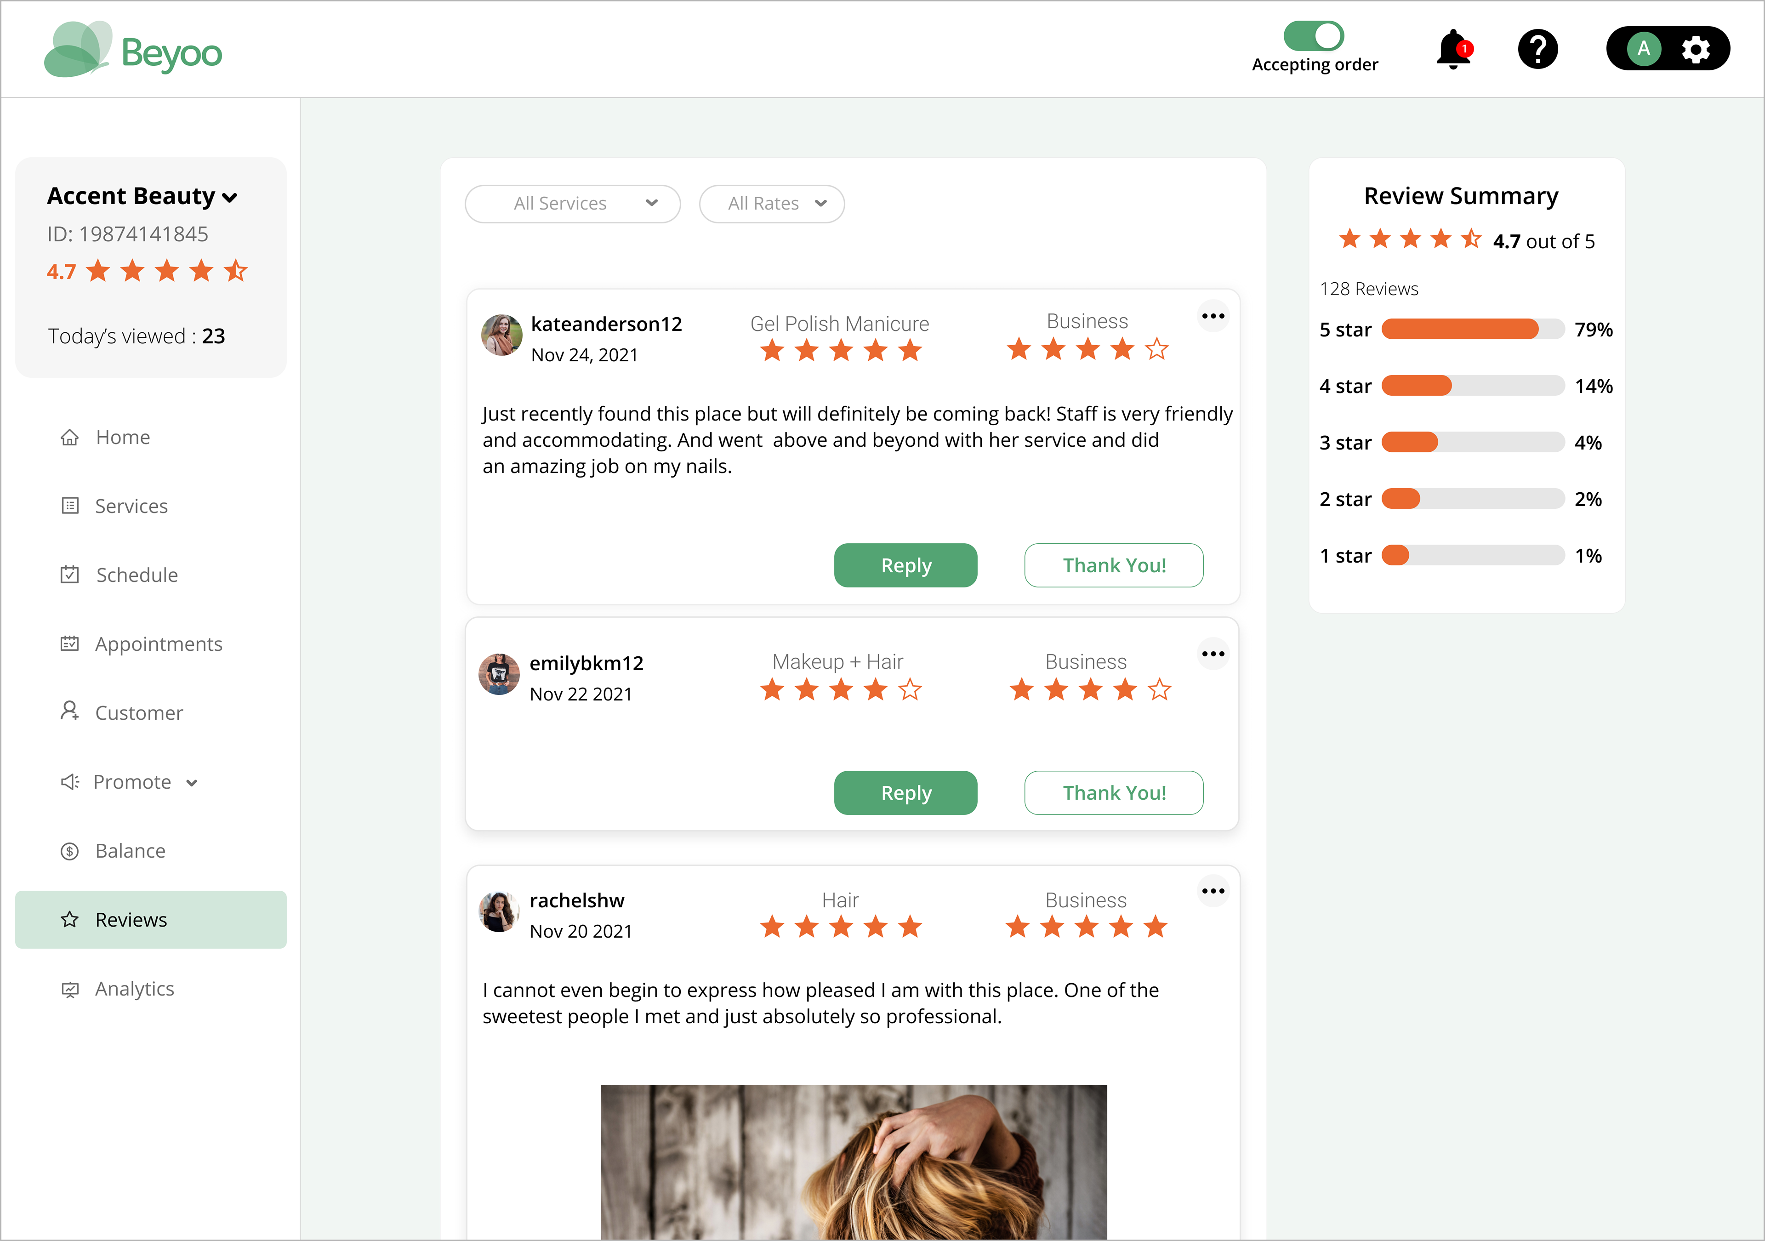Image resolution: width=1765 pixels, height=1241 pixels.
Task: Expand the All Services dropdown
Action: [573, 204]
